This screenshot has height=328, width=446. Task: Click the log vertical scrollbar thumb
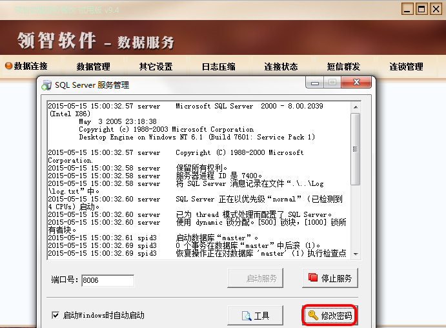click(355, 149)
